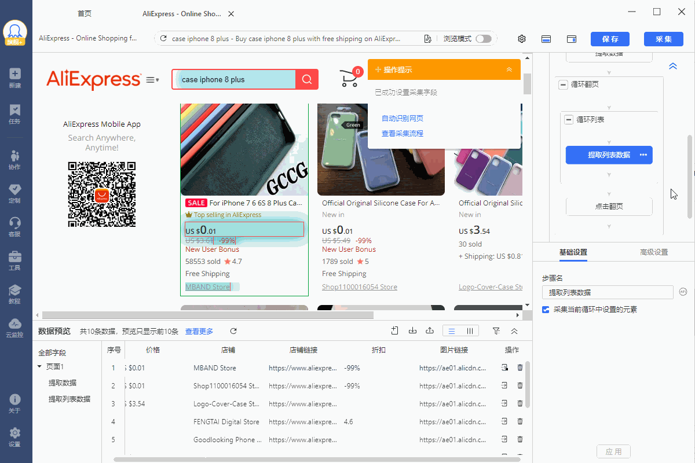Open the 新建 (New) sidebar item
This screenshot has width=695, height=463.
15,78
